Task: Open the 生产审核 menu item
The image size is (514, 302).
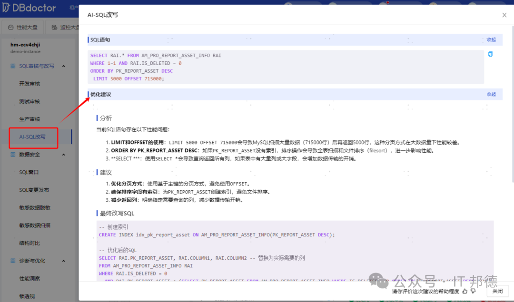Action: point(30,119)
